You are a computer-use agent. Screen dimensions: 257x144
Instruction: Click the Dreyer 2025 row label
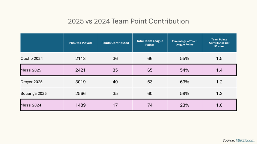coord(32,82)
